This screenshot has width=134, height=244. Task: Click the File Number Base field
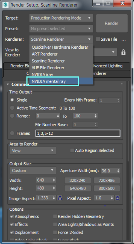coord(85,125)
